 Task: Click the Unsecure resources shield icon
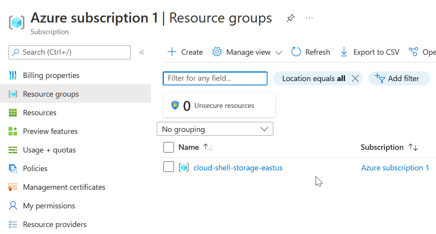click(175, 105)
